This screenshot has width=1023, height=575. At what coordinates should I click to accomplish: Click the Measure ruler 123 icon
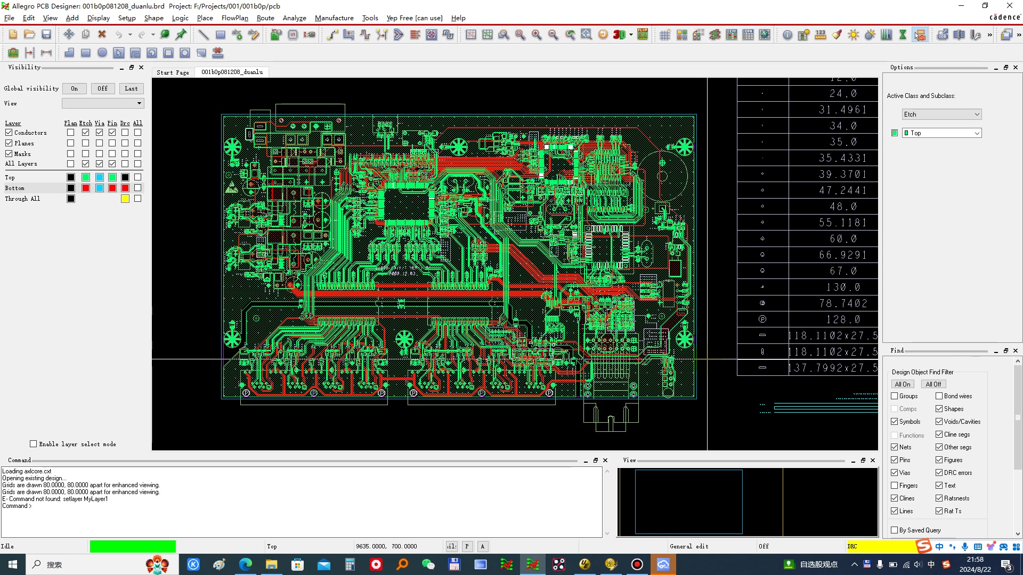pyautogui.click(x=820, y=35)
